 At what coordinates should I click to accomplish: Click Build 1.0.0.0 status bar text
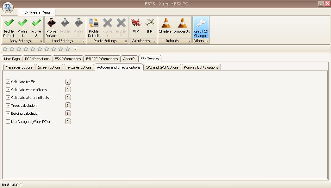[x=12, y=185]
